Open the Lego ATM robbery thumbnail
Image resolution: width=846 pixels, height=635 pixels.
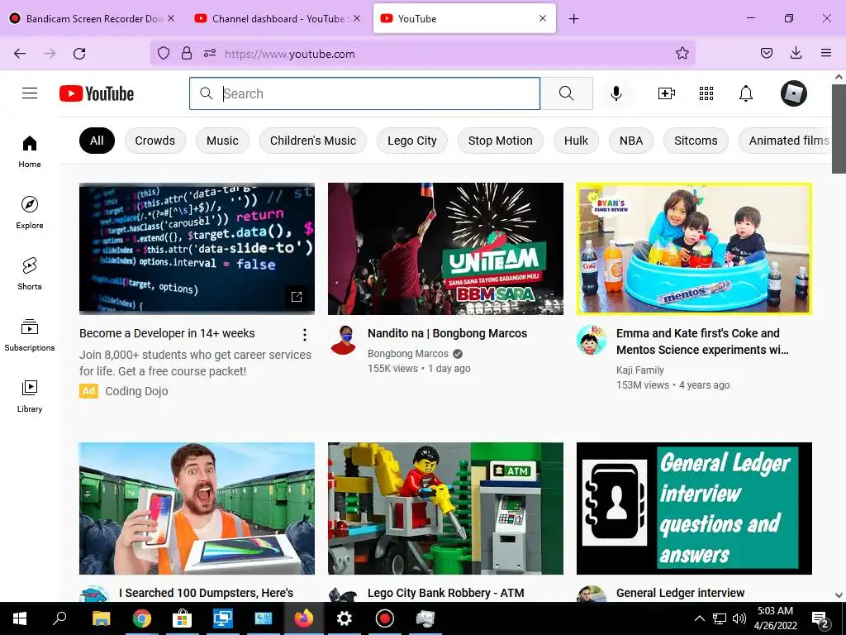(445, 508)
